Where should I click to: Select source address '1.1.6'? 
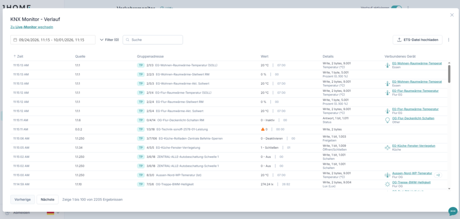click(x=78, y=120)
